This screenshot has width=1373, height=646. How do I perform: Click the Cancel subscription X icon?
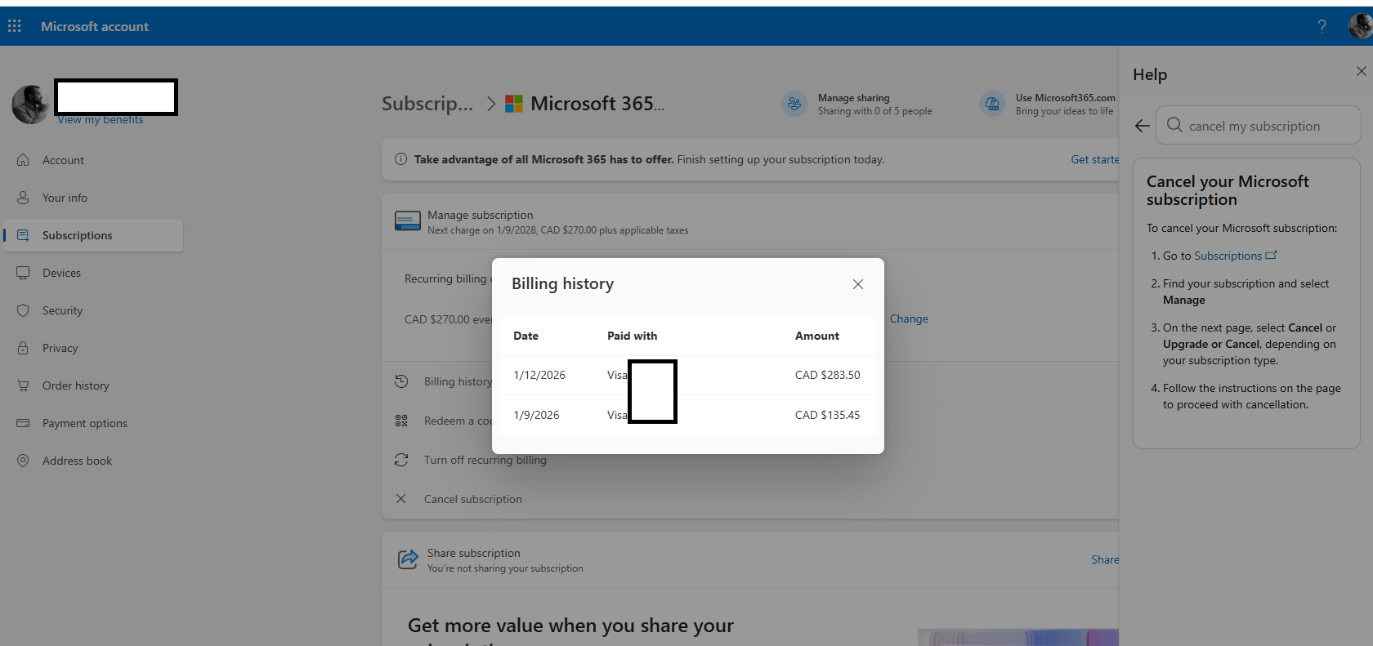(x=400, y=498)
